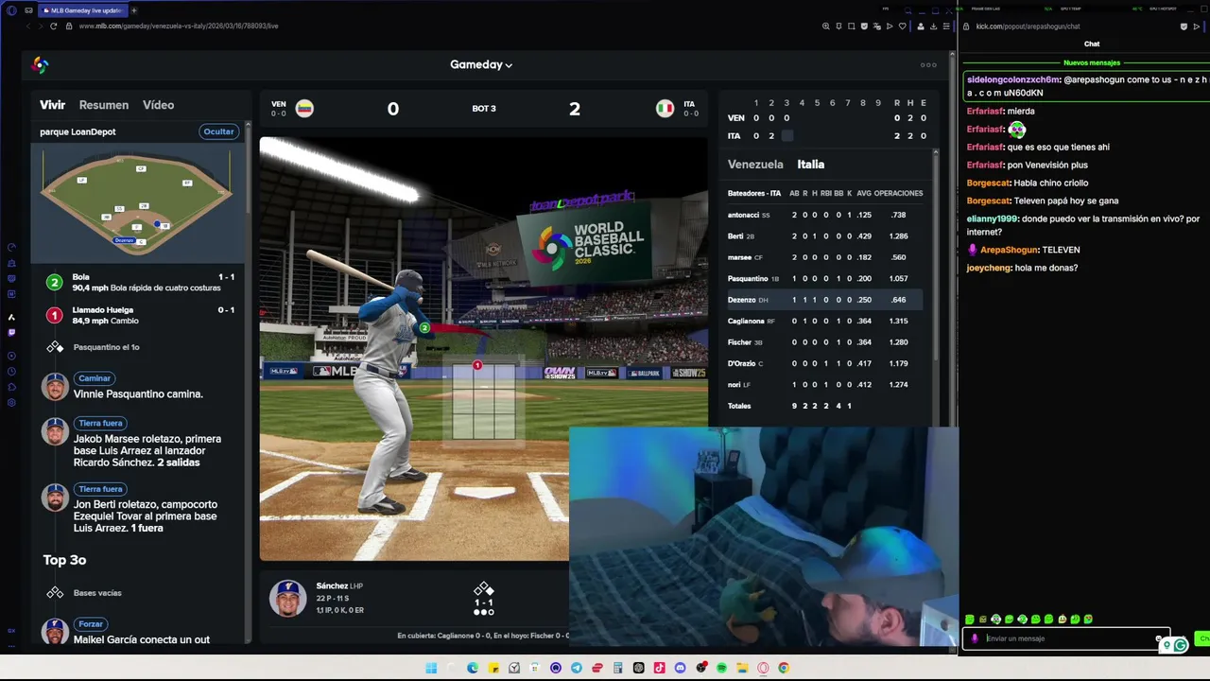Open Spotify from the taskbar
This screenshot has height=681, width=1210.
[x=721, y=668]
